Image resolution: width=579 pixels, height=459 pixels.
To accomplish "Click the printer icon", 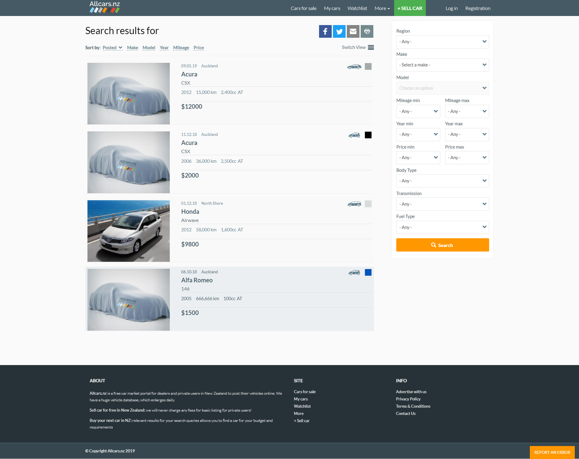I will point(367,31).
